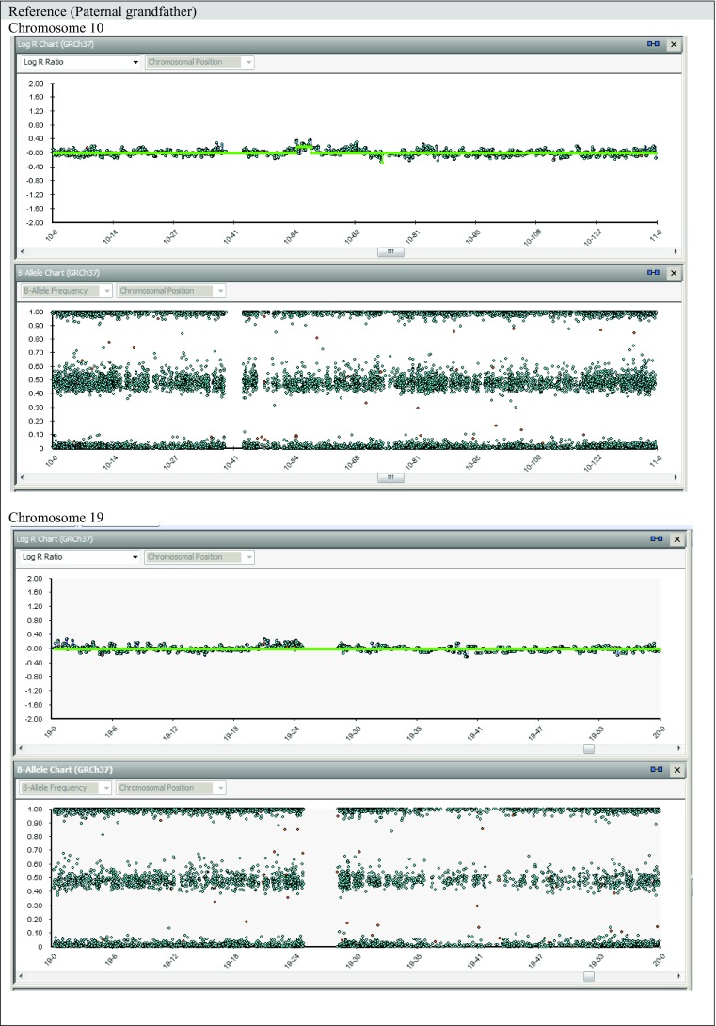
Task: Close the Chromosome 10 Log R Chart panel
Action: (x=673, y=44)
